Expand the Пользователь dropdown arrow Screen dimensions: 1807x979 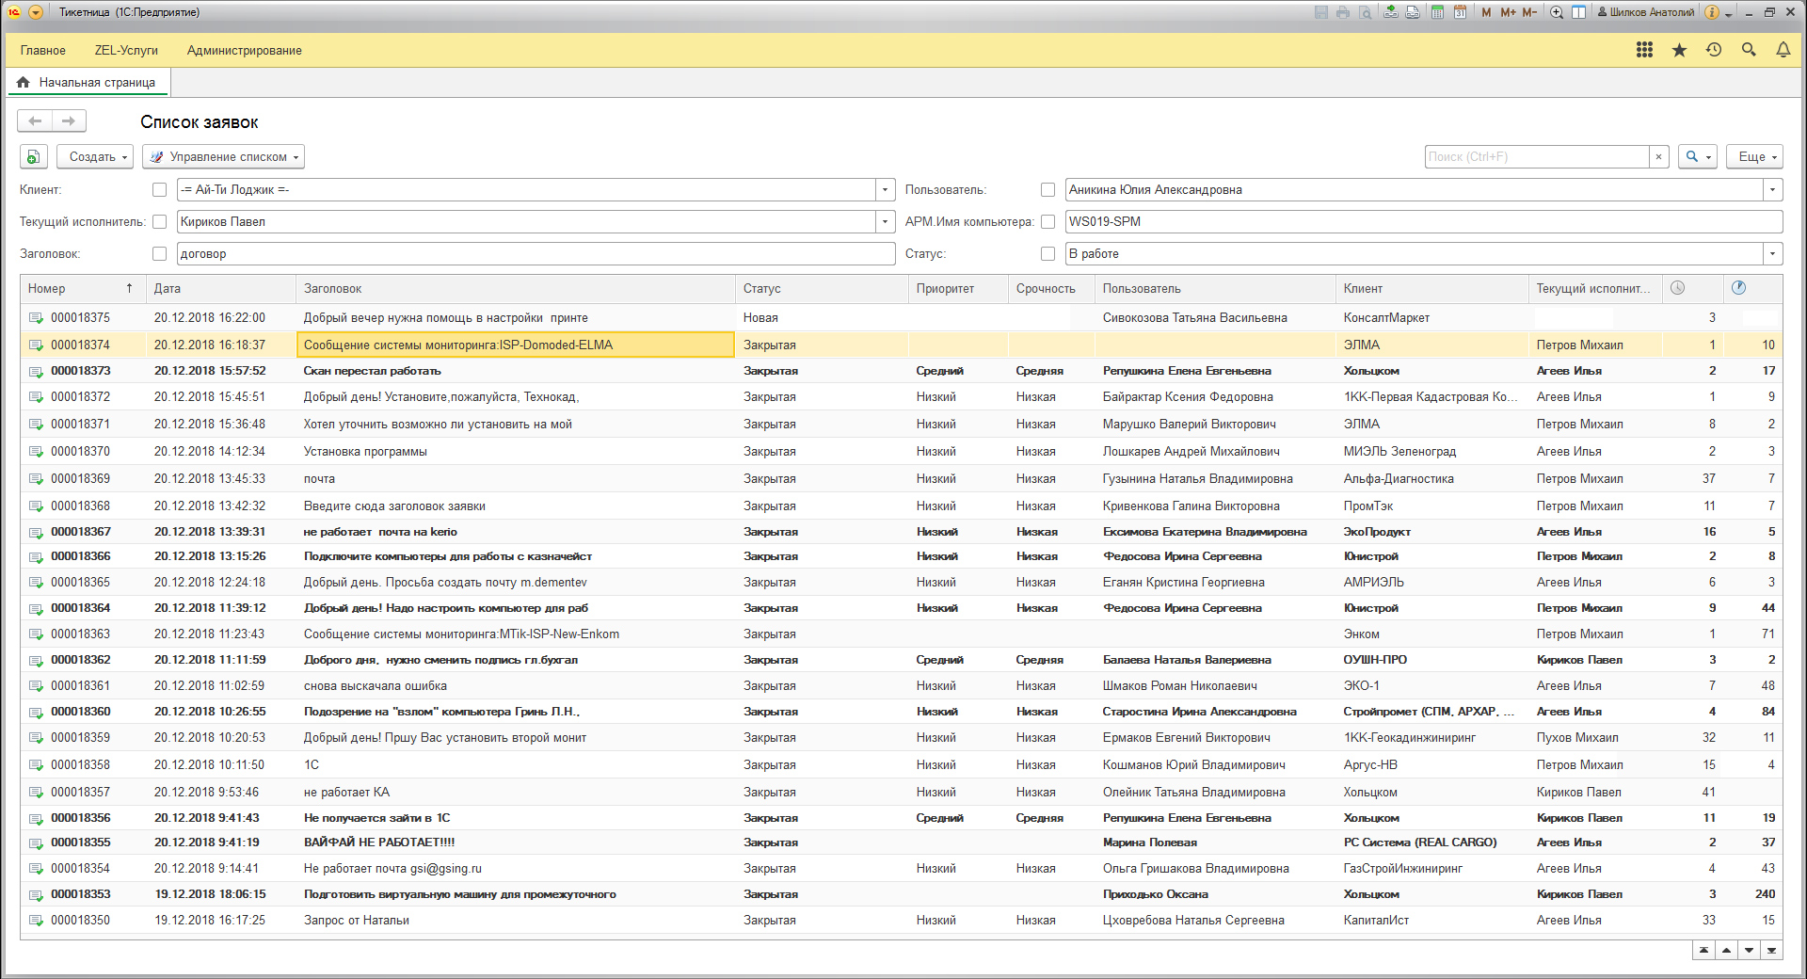(x=1773, y=190)
